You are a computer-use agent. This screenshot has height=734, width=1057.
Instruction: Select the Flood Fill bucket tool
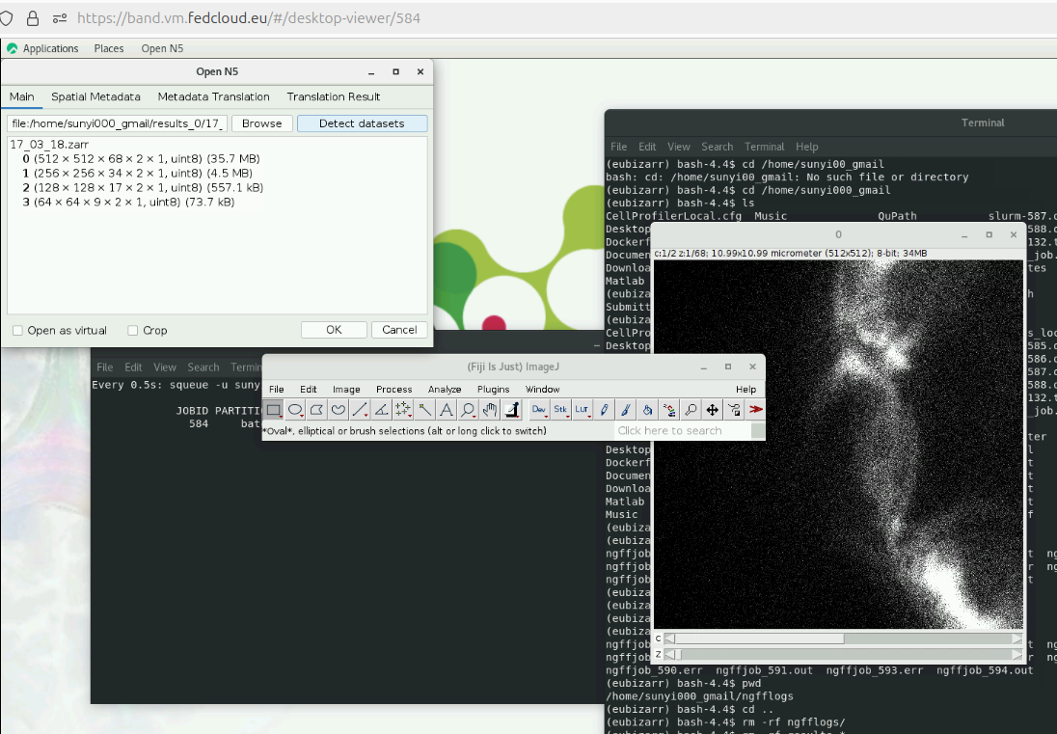pyautogui.click(x=647, y=410)
